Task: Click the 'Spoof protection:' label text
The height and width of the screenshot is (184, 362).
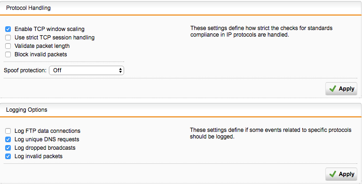Action: [25, 70]
